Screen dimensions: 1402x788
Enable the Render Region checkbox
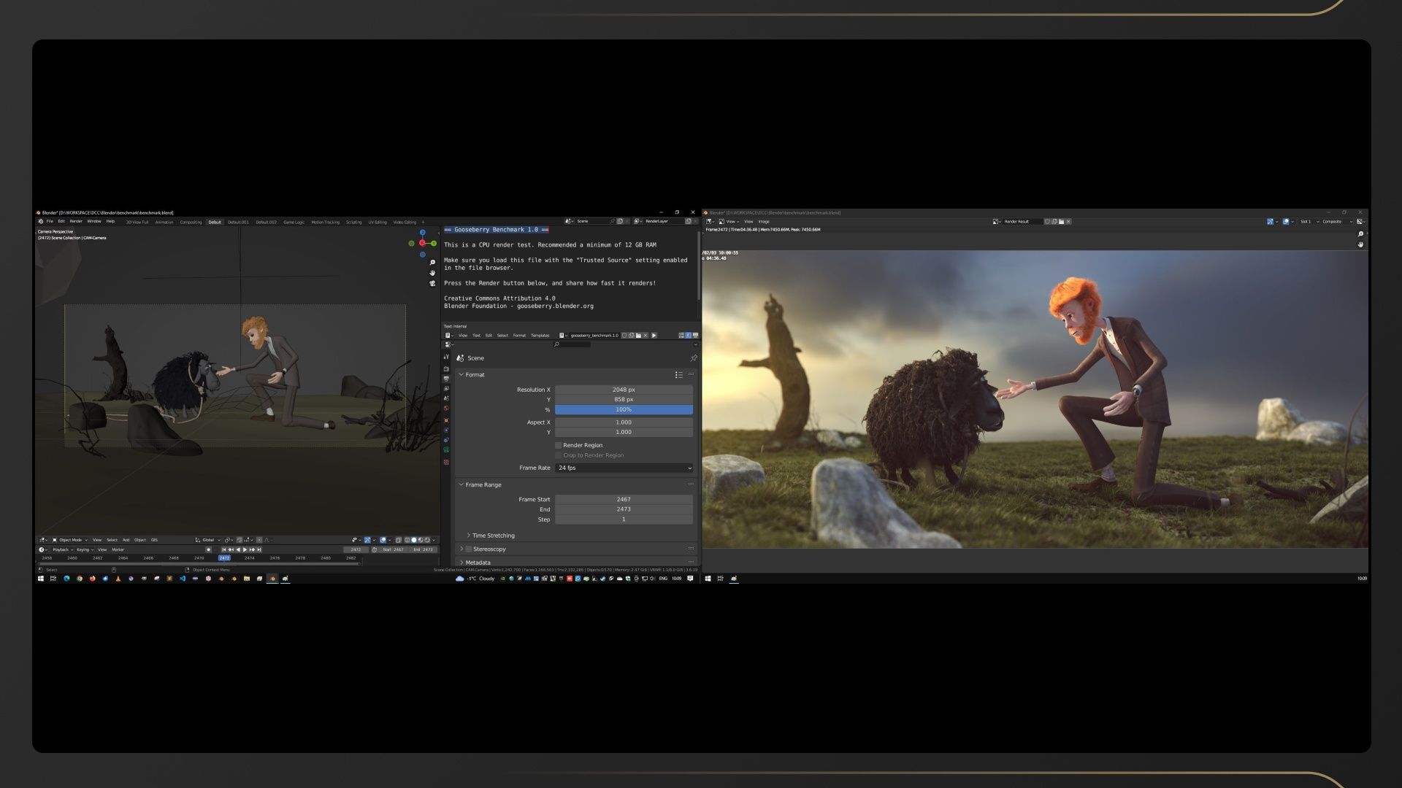point(559,445)
